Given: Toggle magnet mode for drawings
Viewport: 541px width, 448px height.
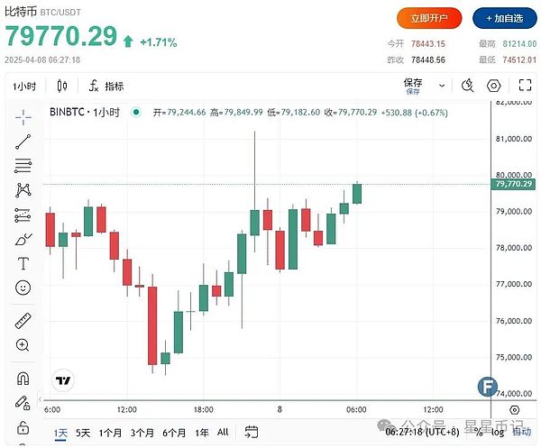Looking at the screenshot, I should pos(23,378).
